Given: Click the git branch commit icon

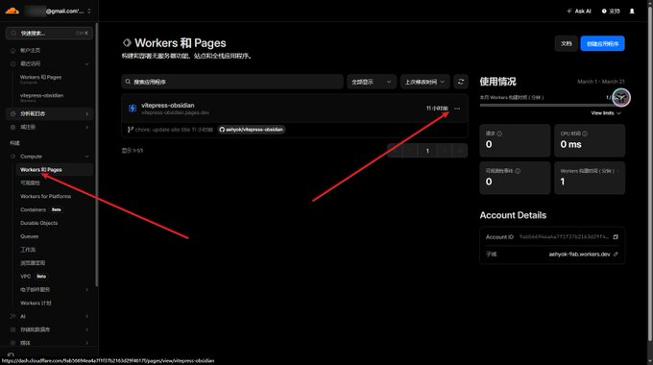Looking at the screenshot, I should 130,130.
